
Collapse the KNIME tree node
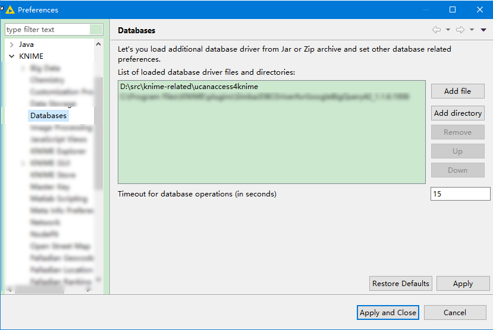[12, 56]
